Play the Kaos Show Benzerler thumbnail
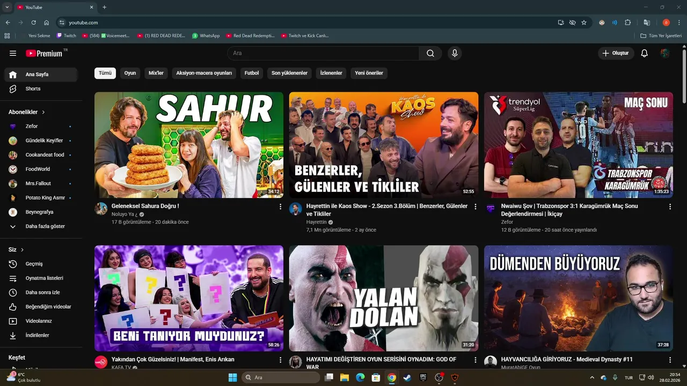The image size is (687, 386). [x=384, y=145]
